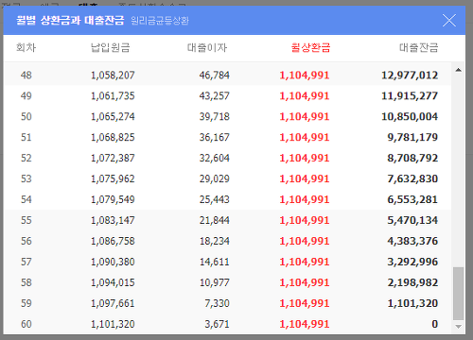Select row number 50
The height and width of the screenshot is (340, 473).
26,116
